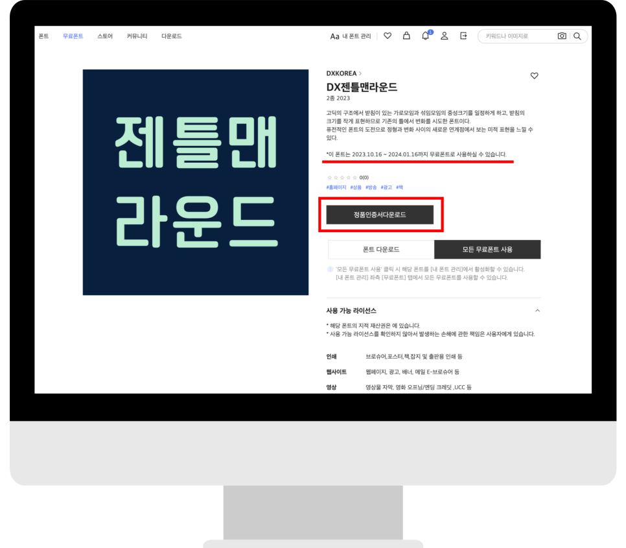This screenshot has width=626, height=548.
Task: Favorite DX젠틀맨라운드 with heart icon
Action: click(535, 76)
